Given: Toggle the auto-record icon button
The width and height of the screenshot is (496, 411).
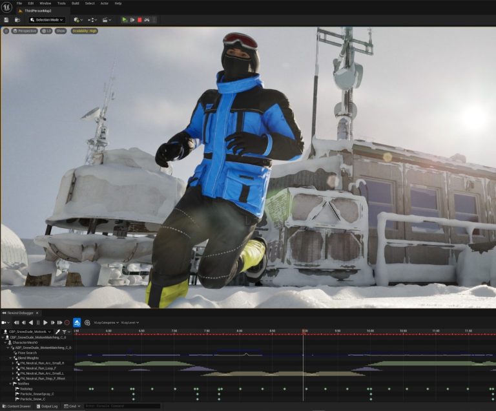Looking at the screenshot, I should click(87, 322).
